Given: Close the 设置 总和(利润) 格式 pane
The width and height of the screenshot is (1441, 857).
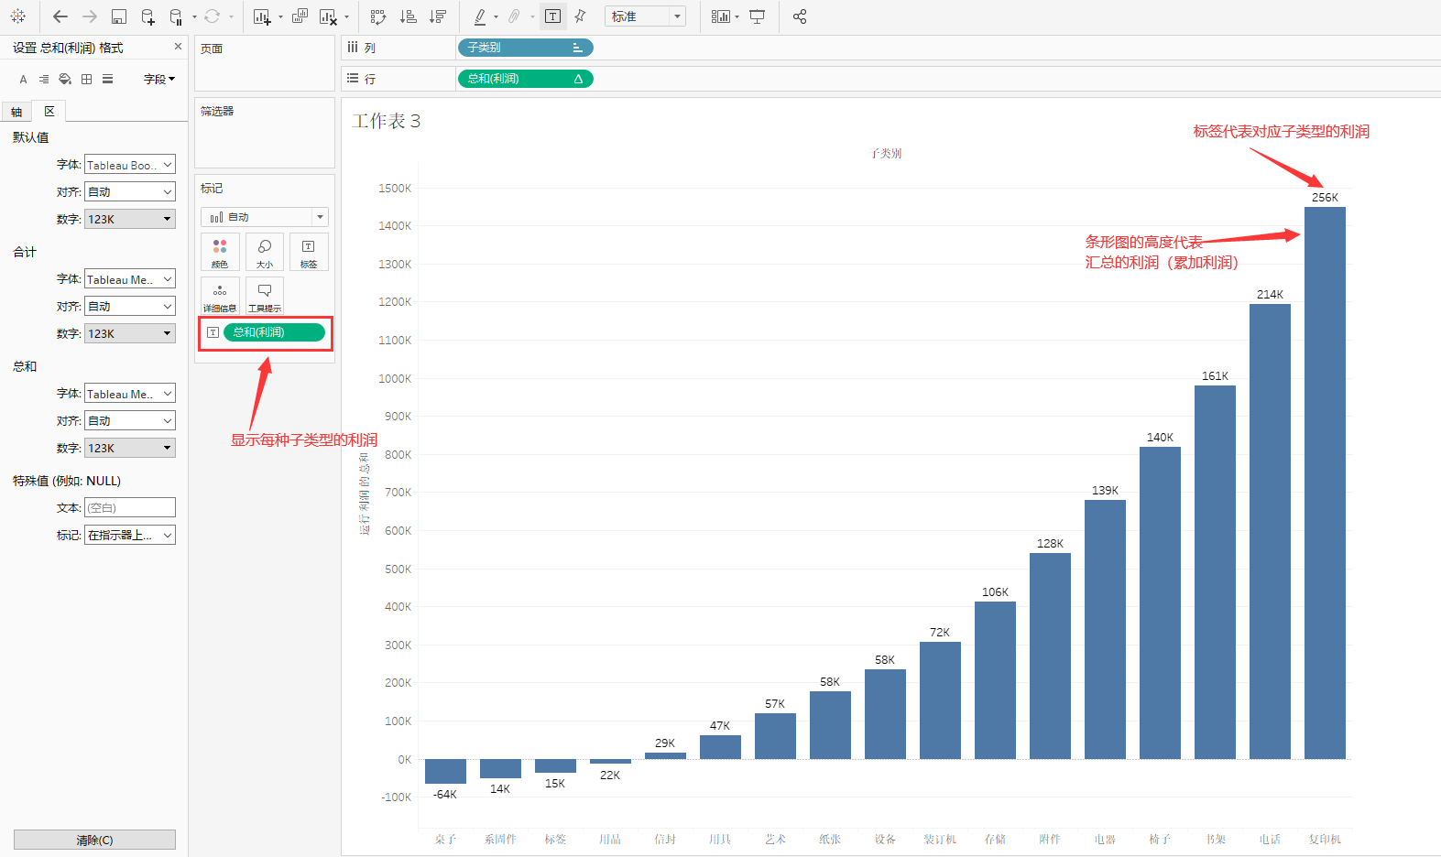Looking at the screenshot, I should 178,47.
